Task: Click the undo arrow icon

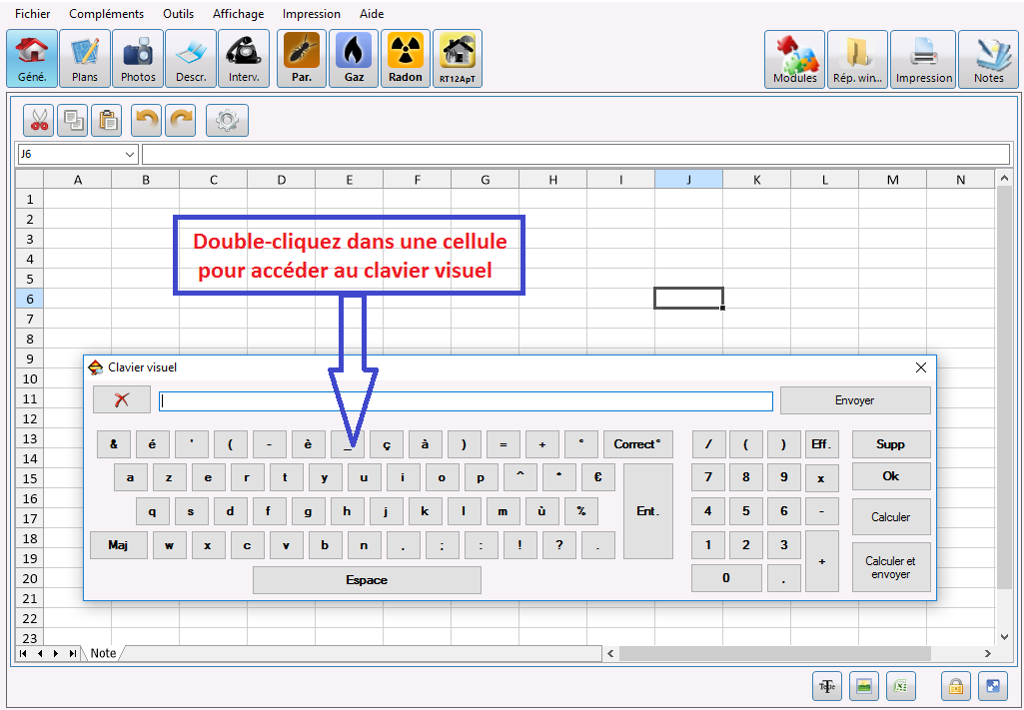Action: coord(146,120)
